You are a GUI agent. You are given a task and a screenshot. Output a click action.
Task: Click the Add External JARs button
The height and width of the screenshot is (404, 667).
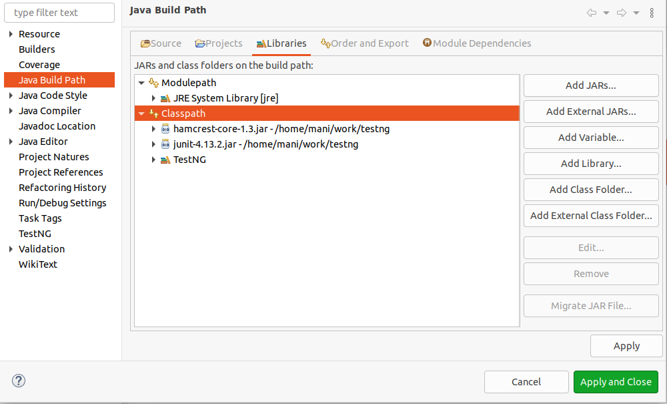[590, 112]
